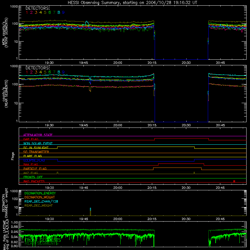This screenshot has width=250, height=250.
Task: Click the MON. counts/s (FRONT SEGMENTS) axis label
Action: [x=5, y=32]
